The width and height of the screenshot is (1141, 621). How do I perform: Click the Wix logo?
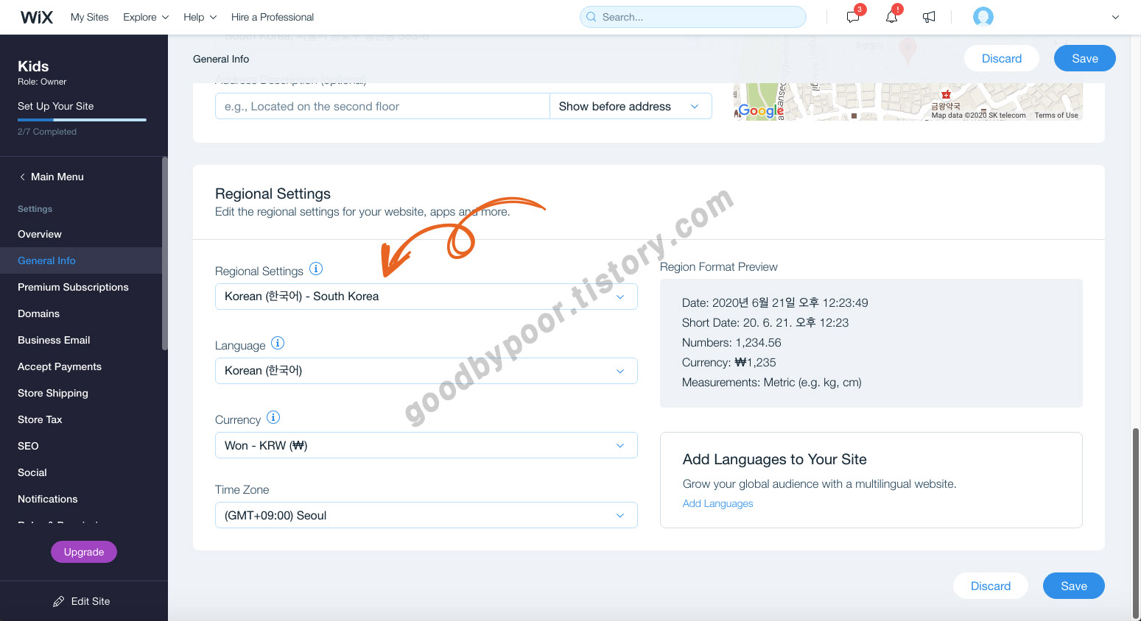tap(37, 17)
